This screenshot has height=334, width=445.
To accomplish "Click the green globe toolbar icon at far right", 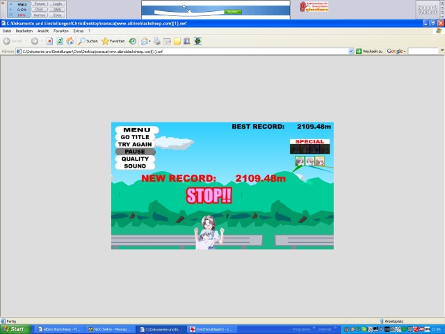I will (197, 41).
